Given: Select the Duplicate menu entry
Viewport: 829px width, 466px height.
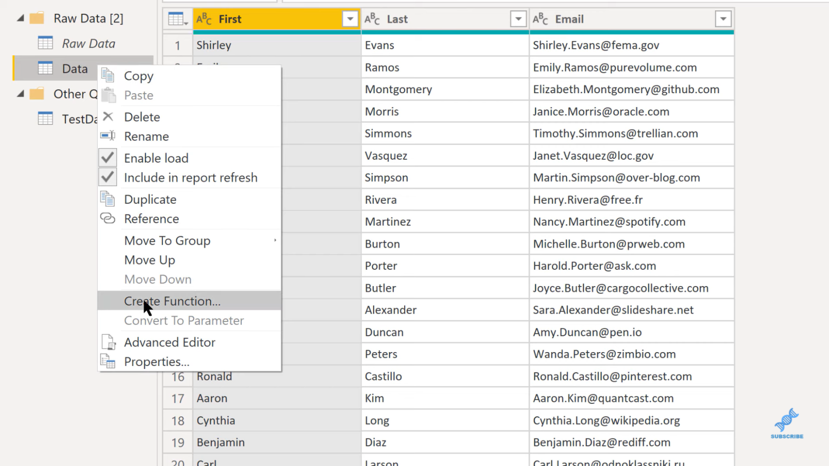Looking at the screenshot, I should (189, 199).
